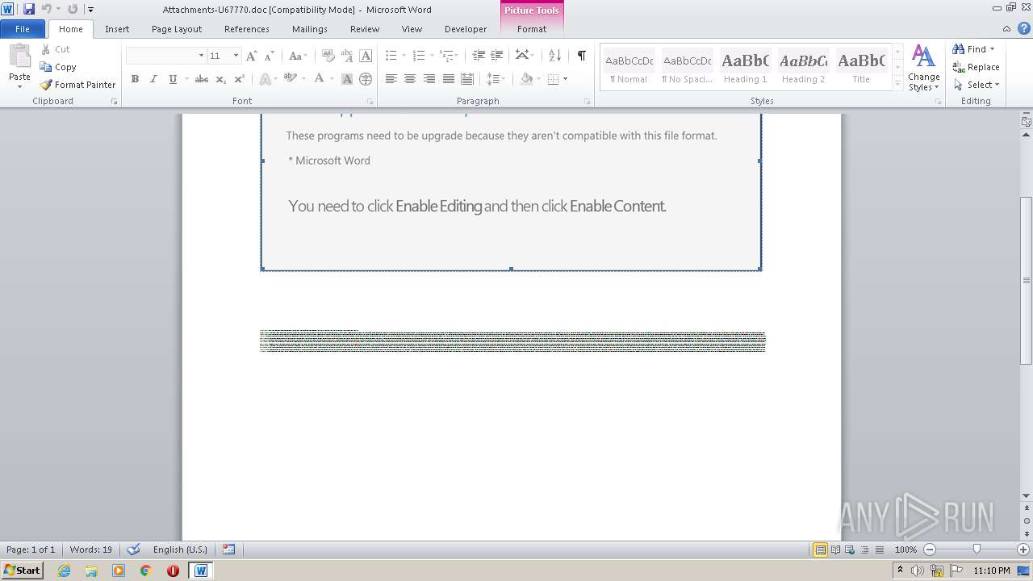Screen dimensions: 1033x581
Task: Toggle Show/Hide paragraph marks
Action: 581,56
